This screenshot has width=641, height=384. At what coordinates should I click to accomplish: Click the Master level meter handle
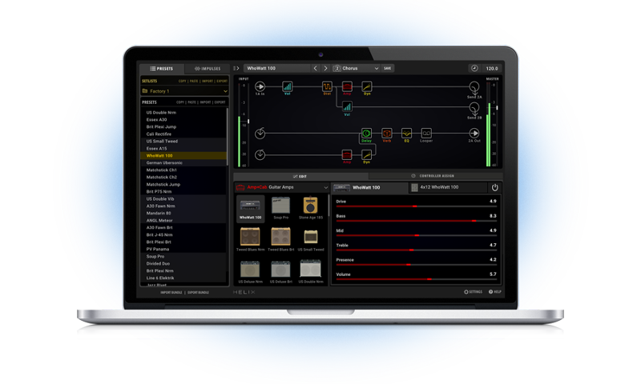click(x=497, y=108)
